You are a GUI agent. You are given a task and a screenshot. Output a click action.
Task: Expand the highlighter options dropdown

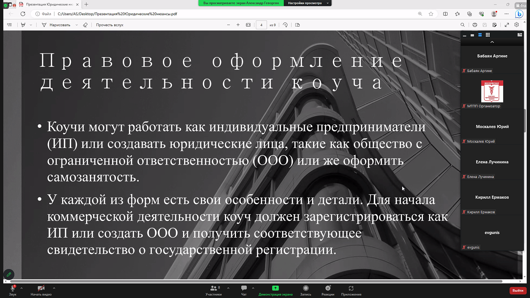click(31, 25)
